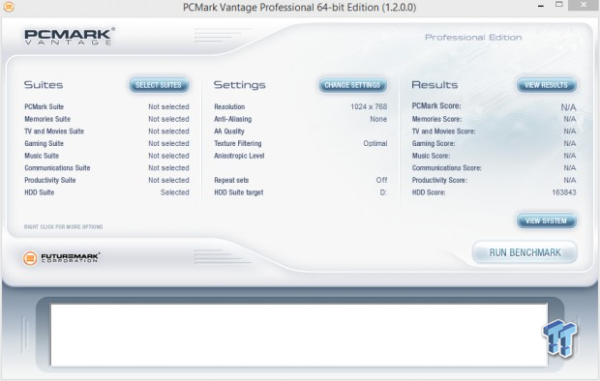Click the Music Suite row label
The width and height of the screenshot is (600, 381).
(x=42, y=156)
